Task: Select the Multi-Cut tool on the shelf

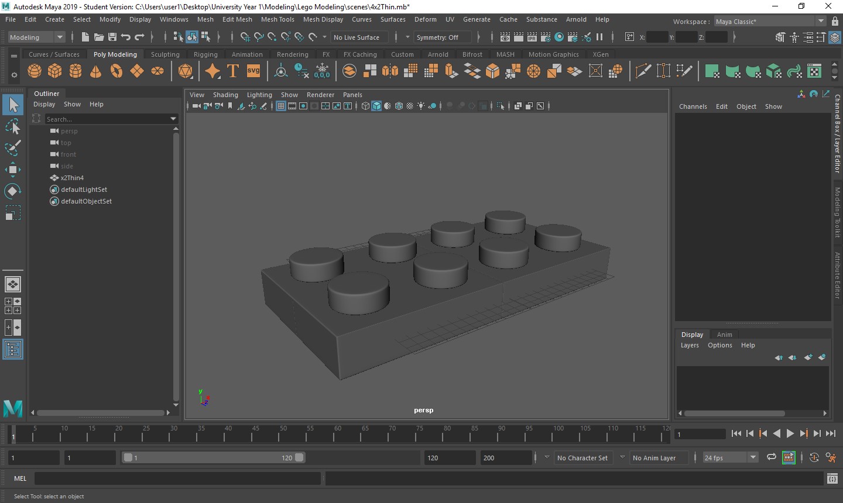Action: [643, 71]
